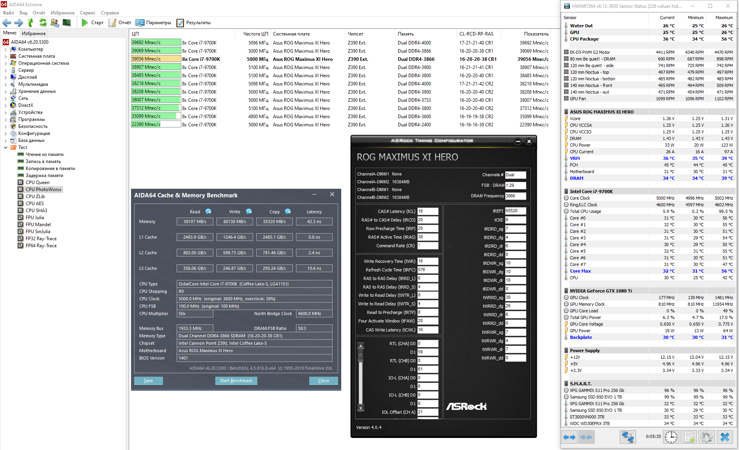Select tree item Задержка памяти
The width and height of the screenshot is (739, 450).
(x=44, y=175)
